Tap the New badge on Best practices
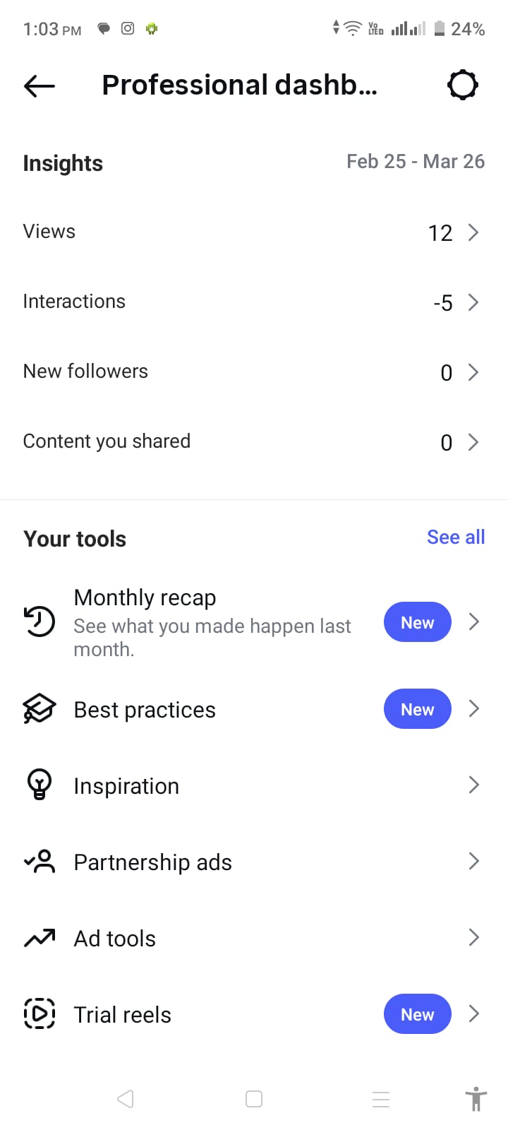This screenshot has width=508, height=1130. [417, 709]
